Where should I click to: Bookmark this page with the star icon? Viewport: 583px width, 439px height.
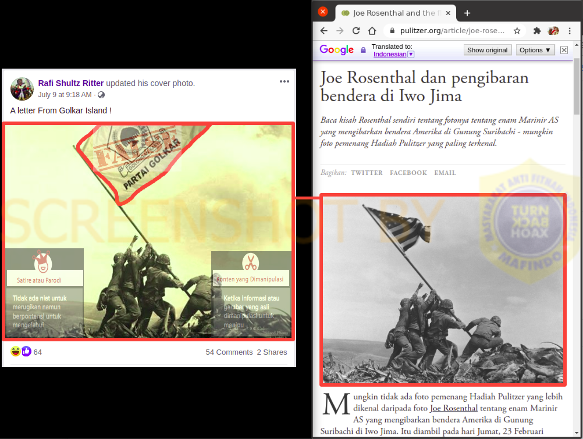point(517,31)
